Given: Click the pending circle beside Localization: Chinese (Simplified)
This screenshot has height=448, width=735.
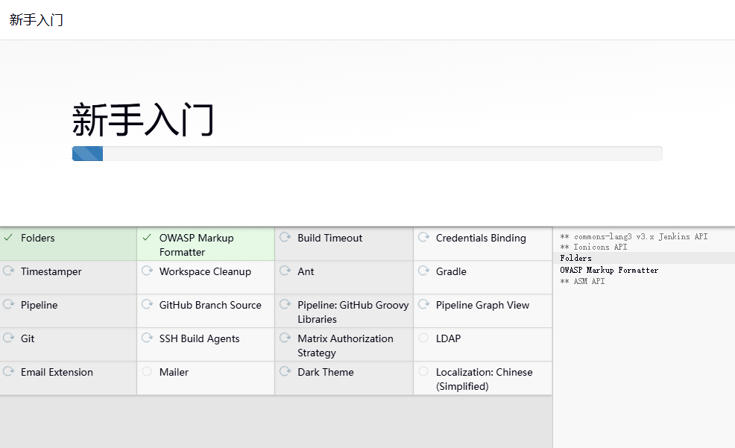Looking at the screenshot, I should [423, 372].
